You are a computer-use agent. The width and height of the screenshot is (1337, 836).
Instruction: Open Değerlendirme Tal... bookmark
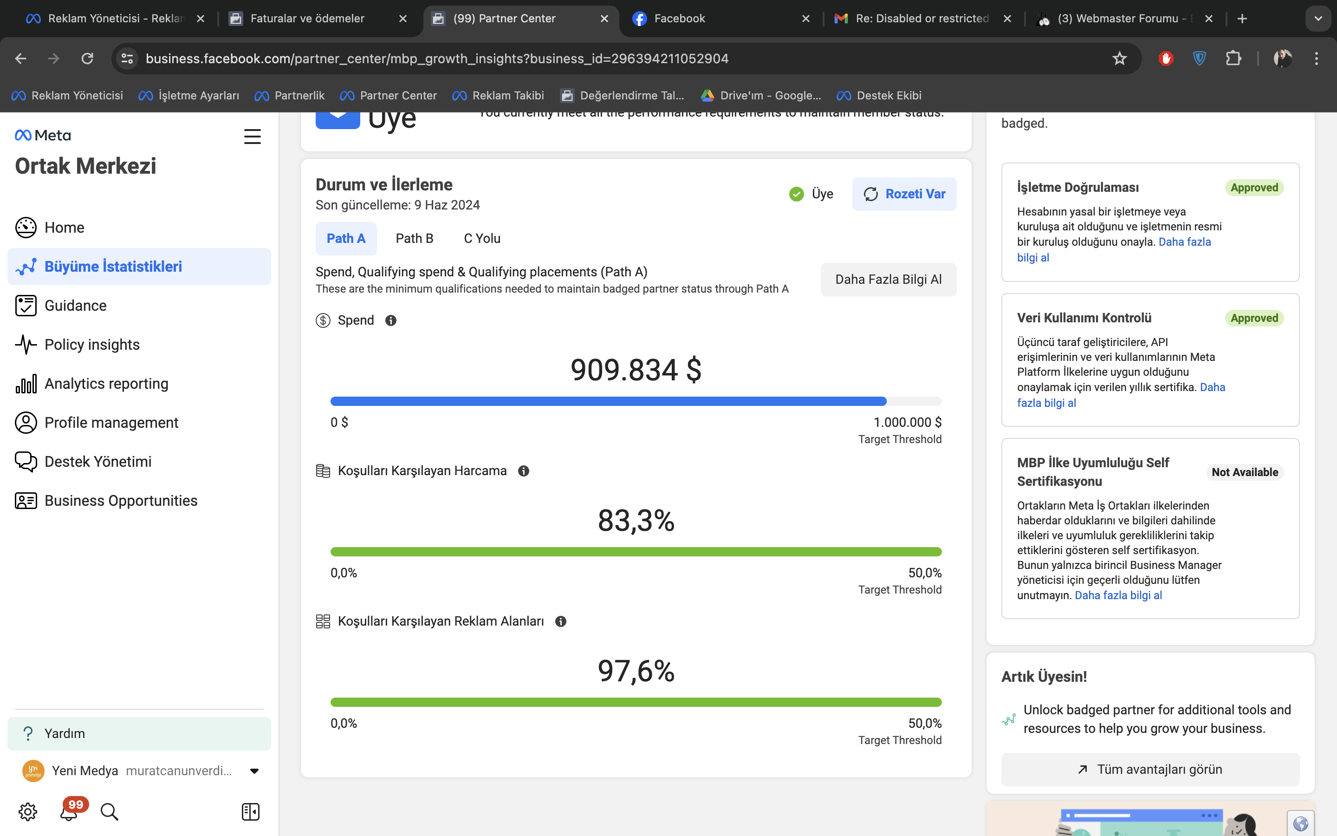tap(622, 96)
